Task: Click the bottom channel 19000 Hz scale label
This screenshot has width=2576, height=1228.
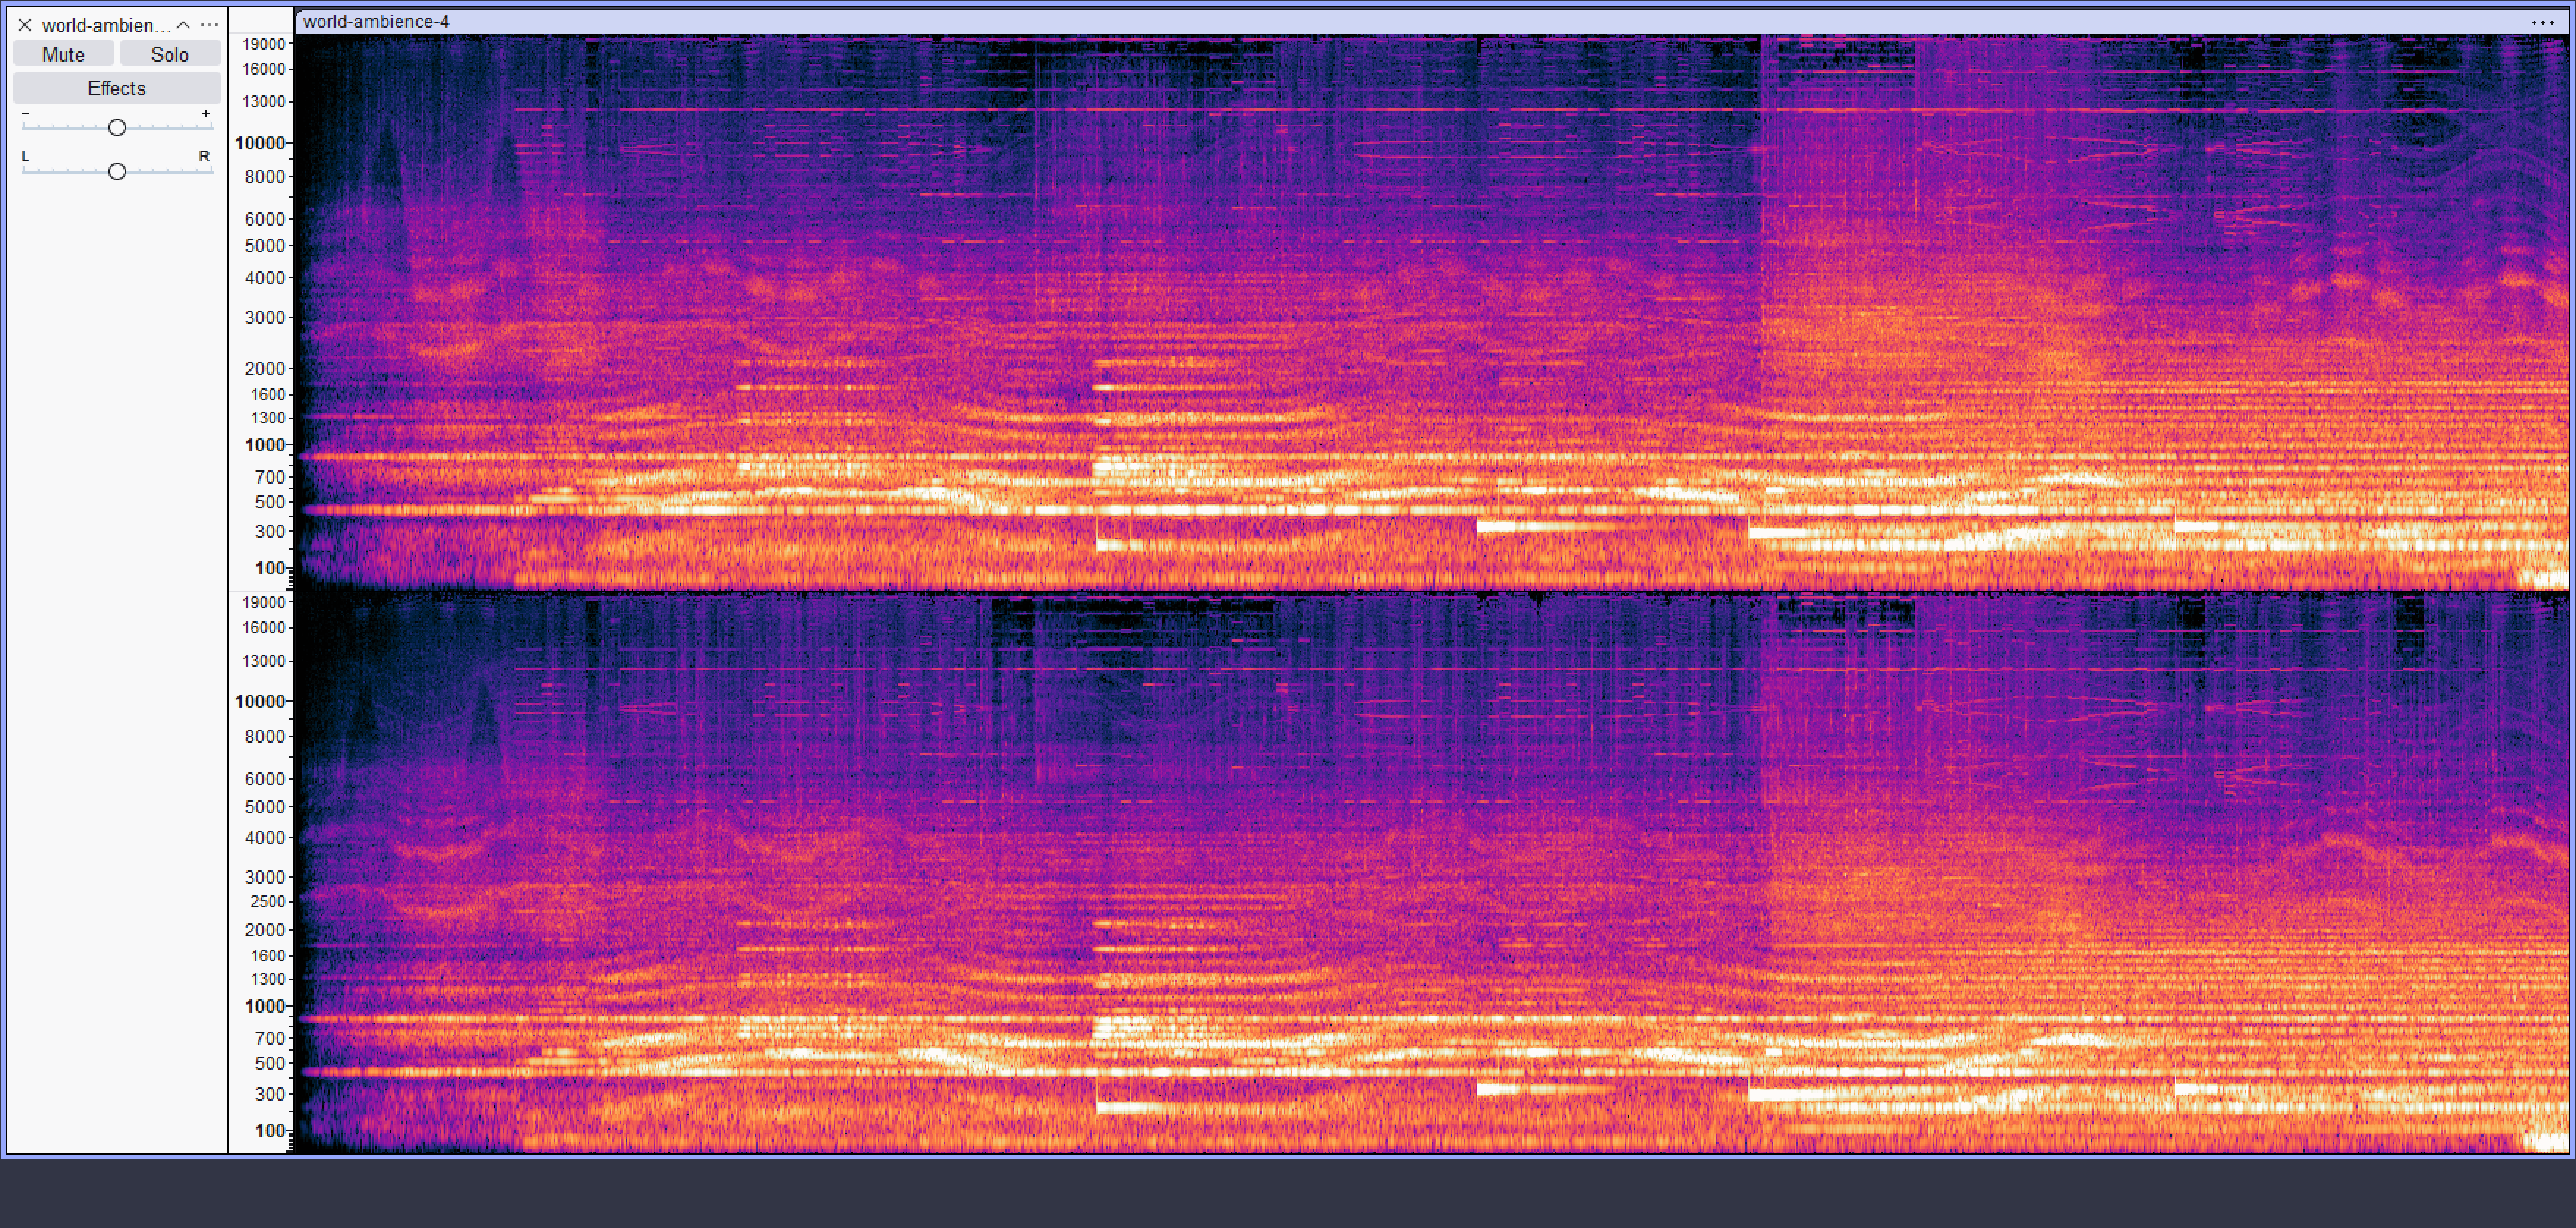Action: (264, 602)
